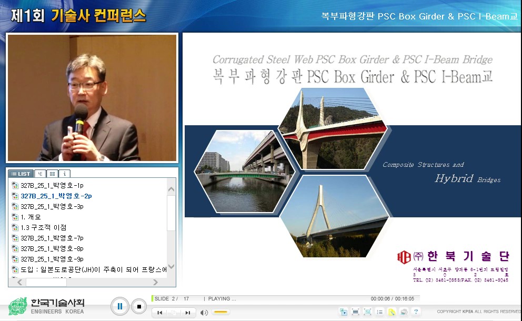This screenshot has width=522, height=321.
Task: Open the info tab in the list panel
Action: click(64, 174)
